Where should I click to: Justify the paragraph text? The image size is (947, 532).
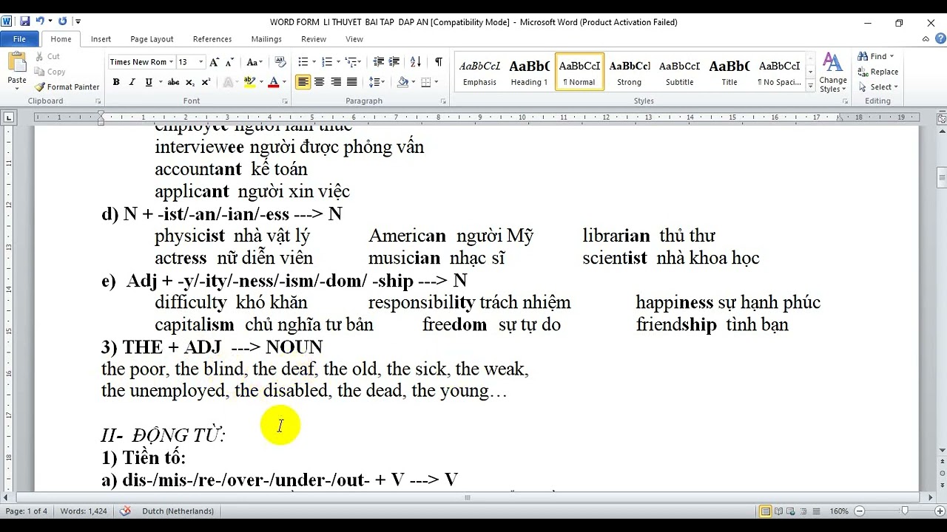click(352, 82)
